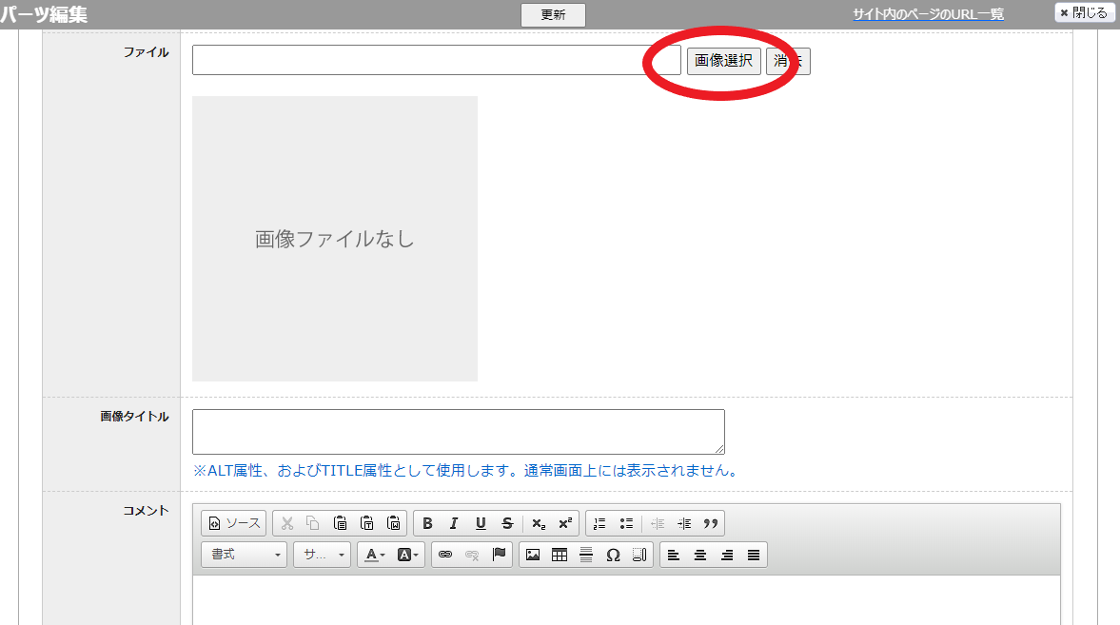Add an anchor with the flag icon

[499, 555]
